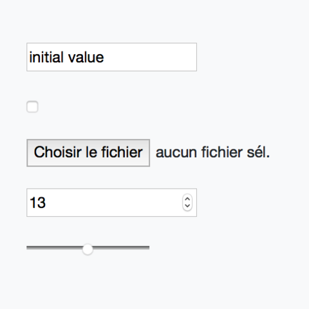Click on the digits "13"
The image size is (309, 309).
point(38,203)
